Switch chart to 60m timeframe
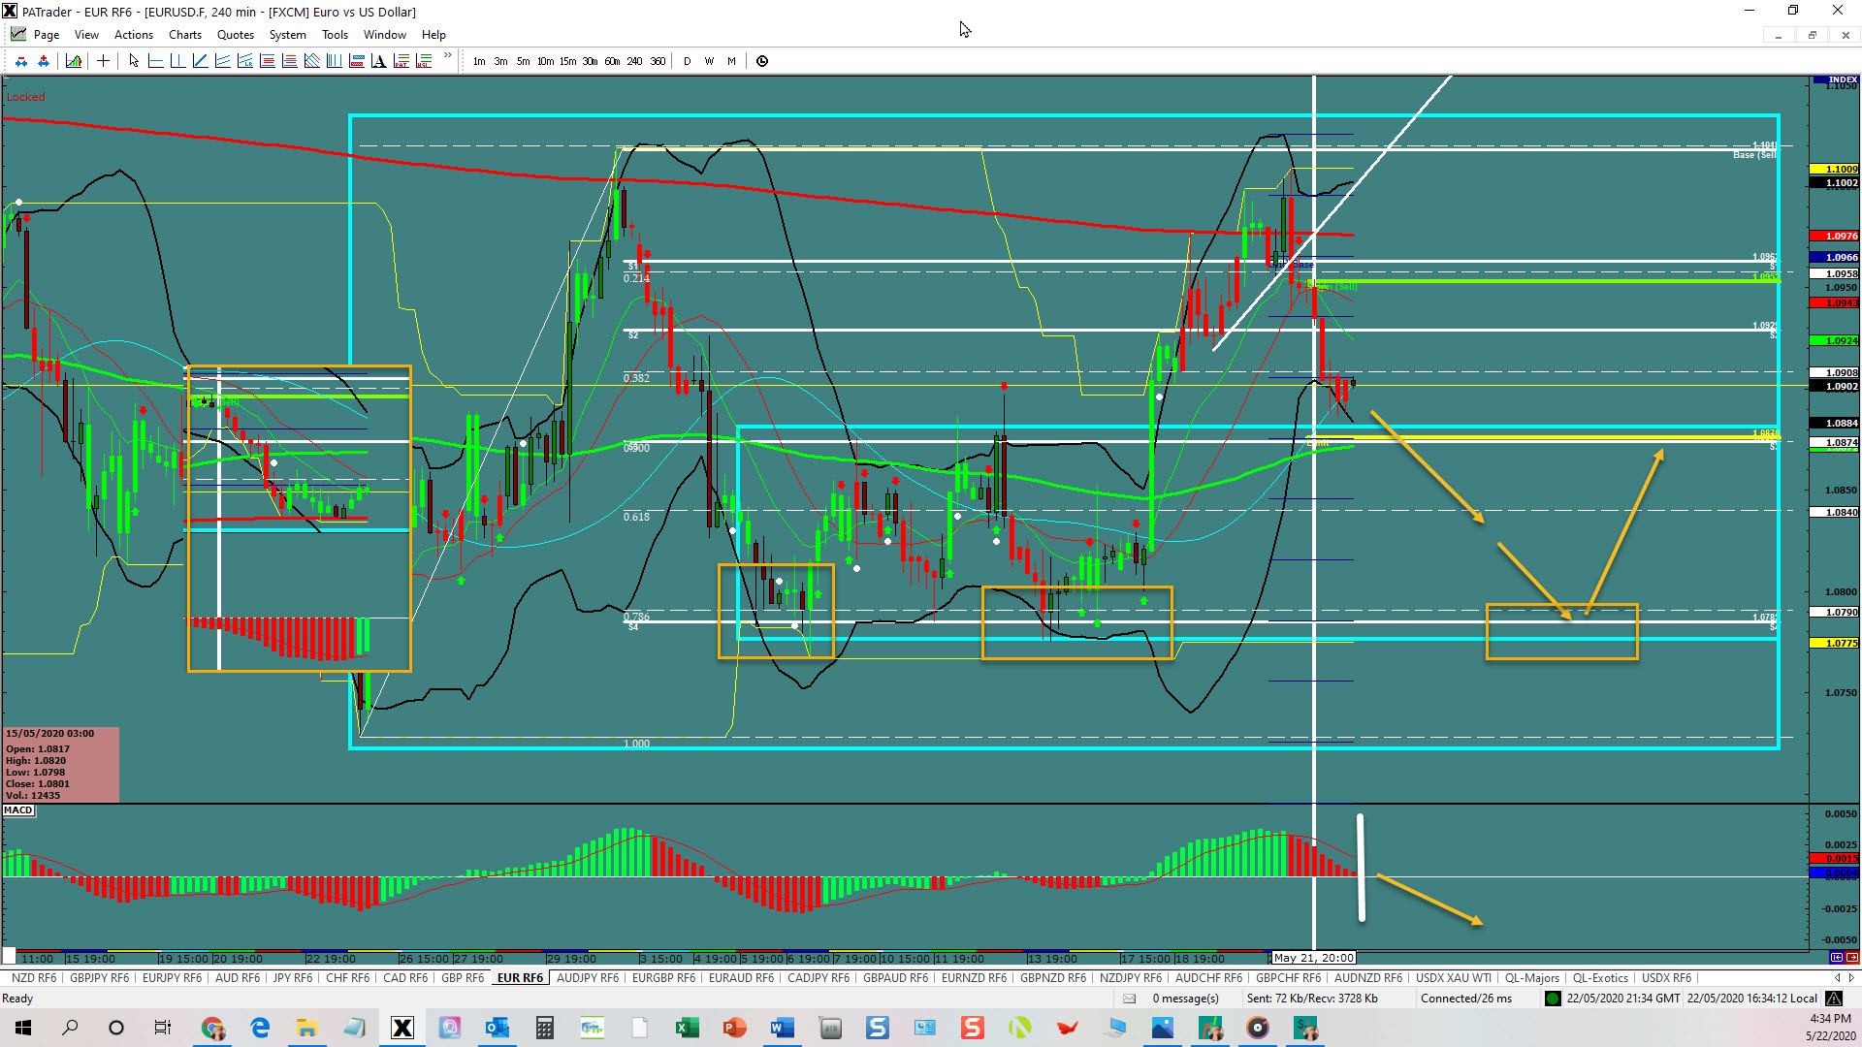This screenshot has height=1047, width=1862. 612,61
